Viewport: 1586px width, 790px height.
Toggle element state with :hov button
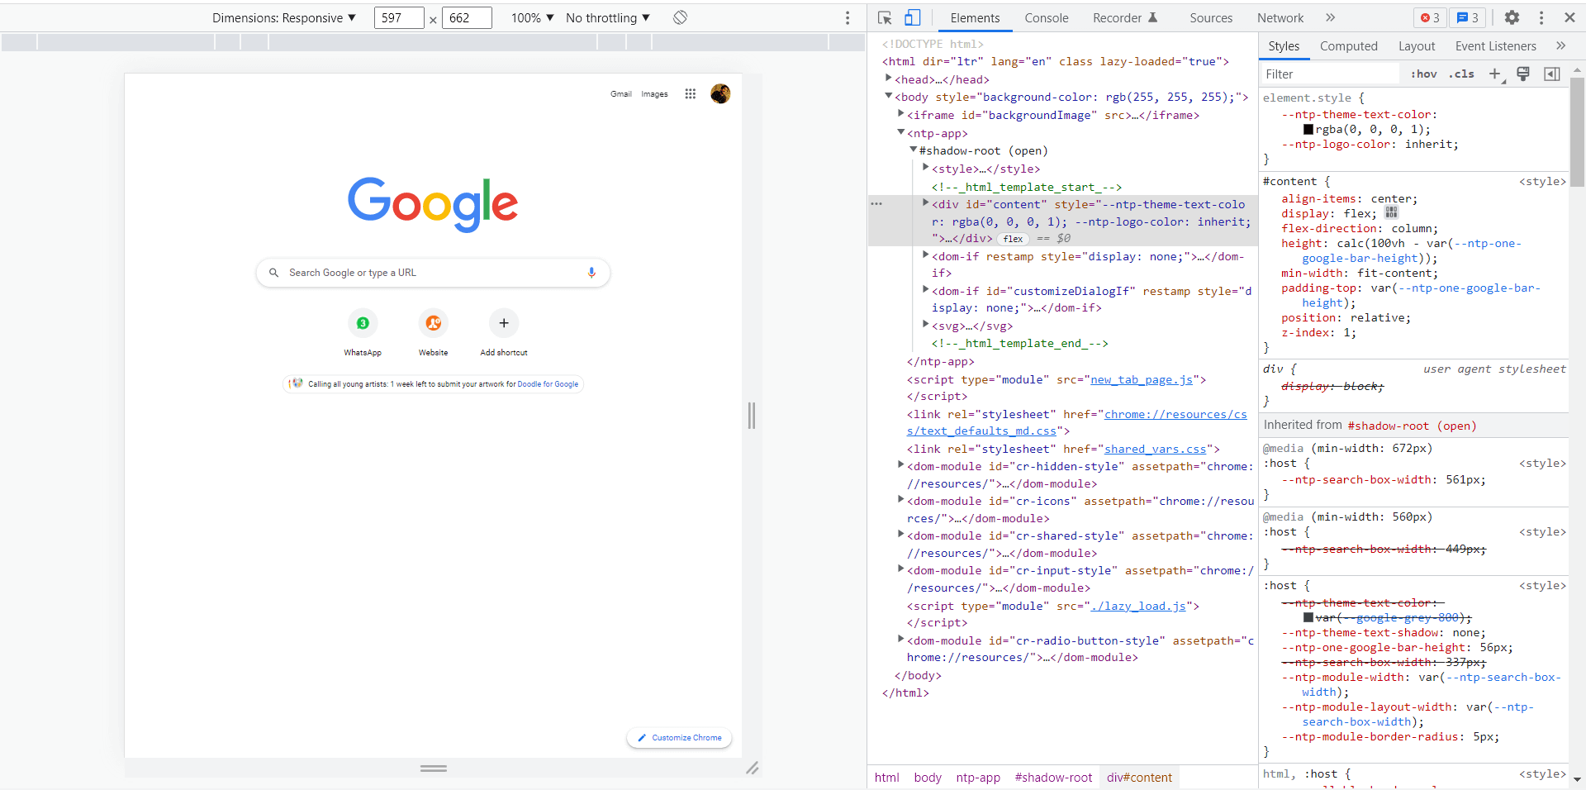1423,74
